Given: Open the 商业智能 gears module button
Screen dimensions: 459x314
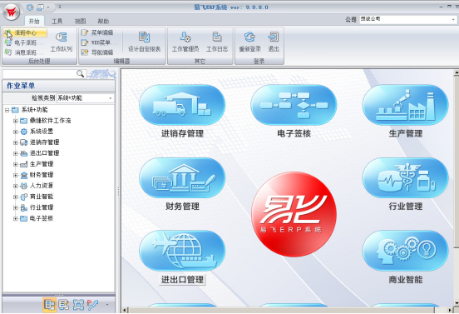Looking at the screenshot, I should pyautogui.click(x=406, y=251).
